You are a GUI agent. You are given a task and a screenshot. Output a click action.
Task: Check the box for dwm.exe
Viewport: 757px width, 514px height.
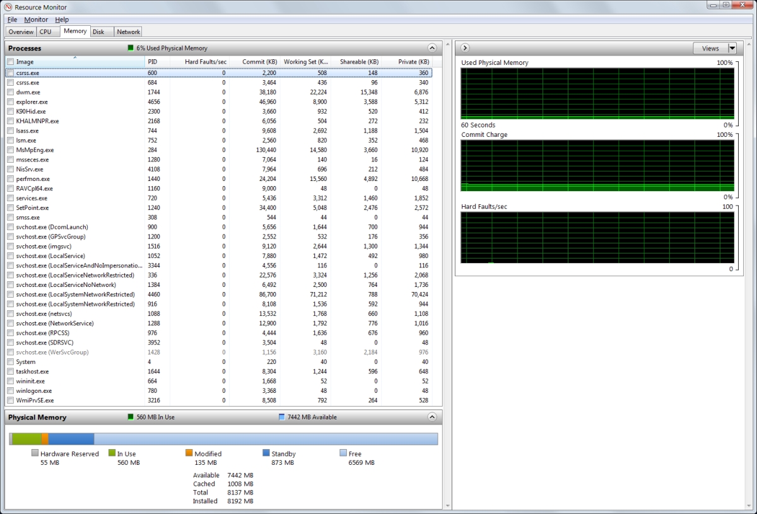click(10, 92)
